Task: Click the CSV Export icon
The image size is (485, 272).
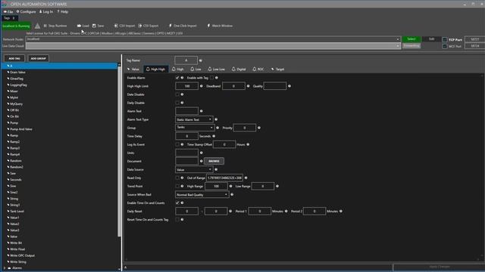Action: [x=140, y=26]
